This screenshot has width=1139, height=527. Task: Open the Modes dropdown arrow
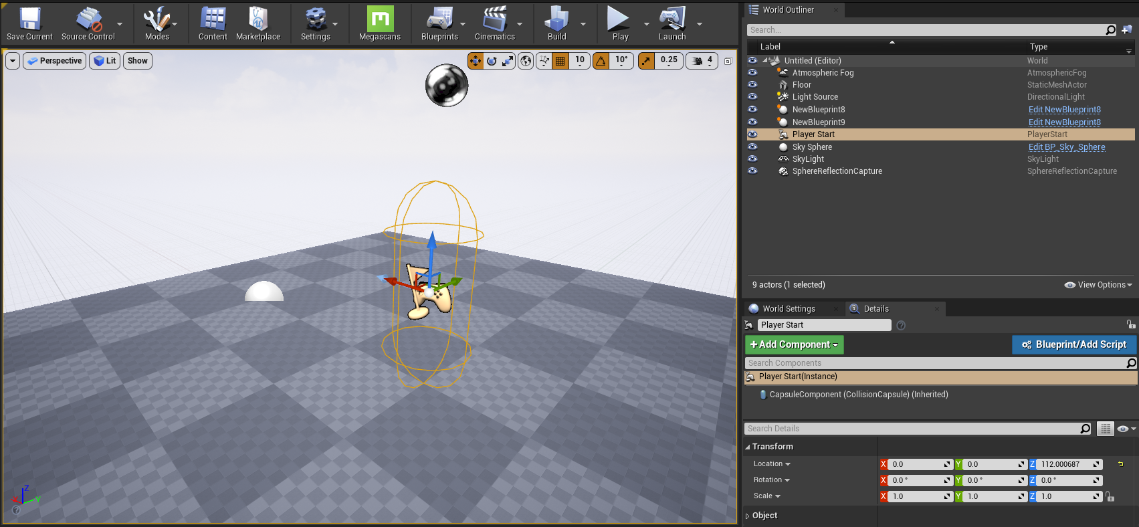tap(175, 24)
